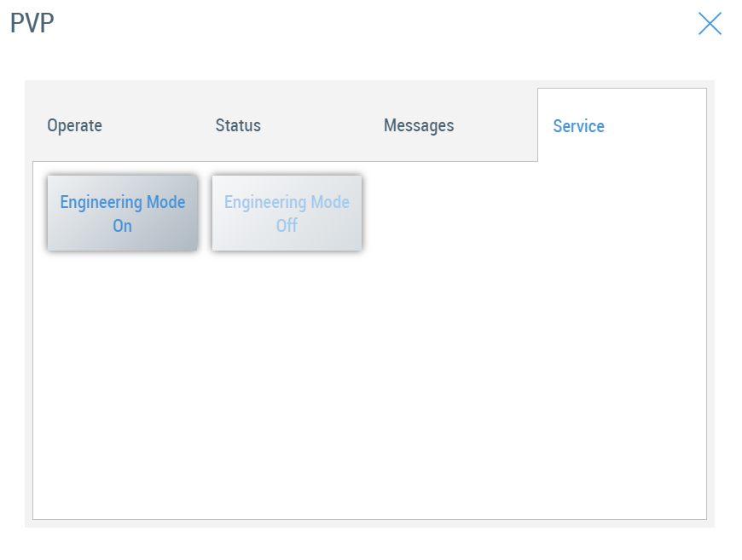The height and width of the screenshot is (560, 742).
Task: Disable engineering mode using the Off button
Action: [287, 214]
